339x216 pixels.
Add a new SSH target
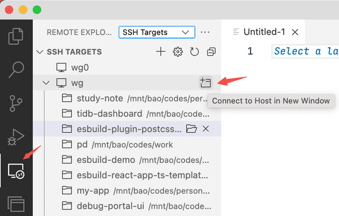pyautogui.click(x=161, y=52)
